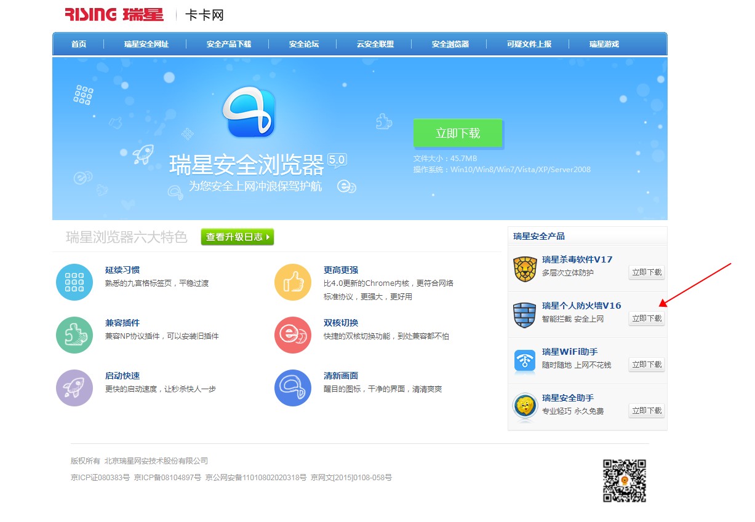Open 可疑文件上报 in the nav bar
Image resolution: width=755 pixels, height=522 pixels.
point(529,44)
